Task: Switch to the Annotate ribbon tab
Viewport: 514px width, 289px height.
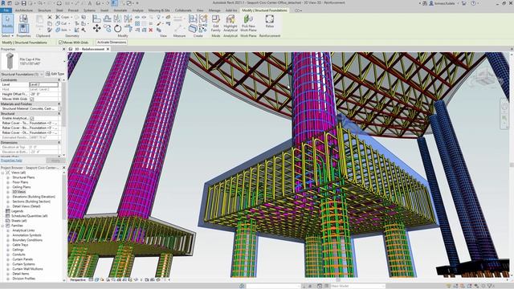Action: (120, 10)
